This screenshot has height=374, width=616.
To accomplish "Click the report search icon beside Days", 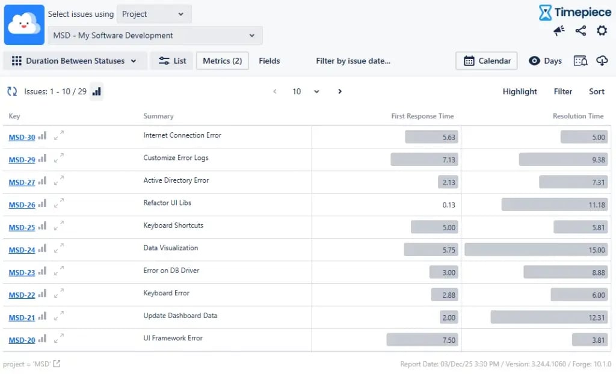I will (580, 61).
